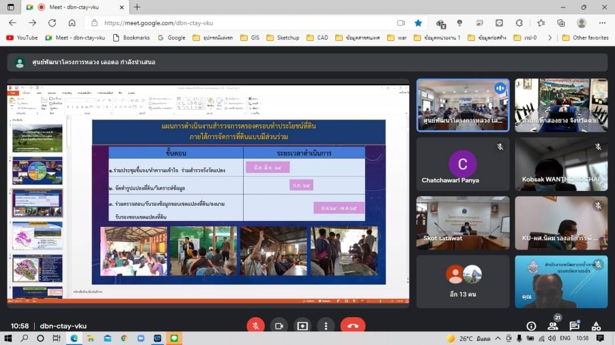This screenshot has width=615, height=345.
Task: Open Windows Start menu
Action: pos(8,338)
